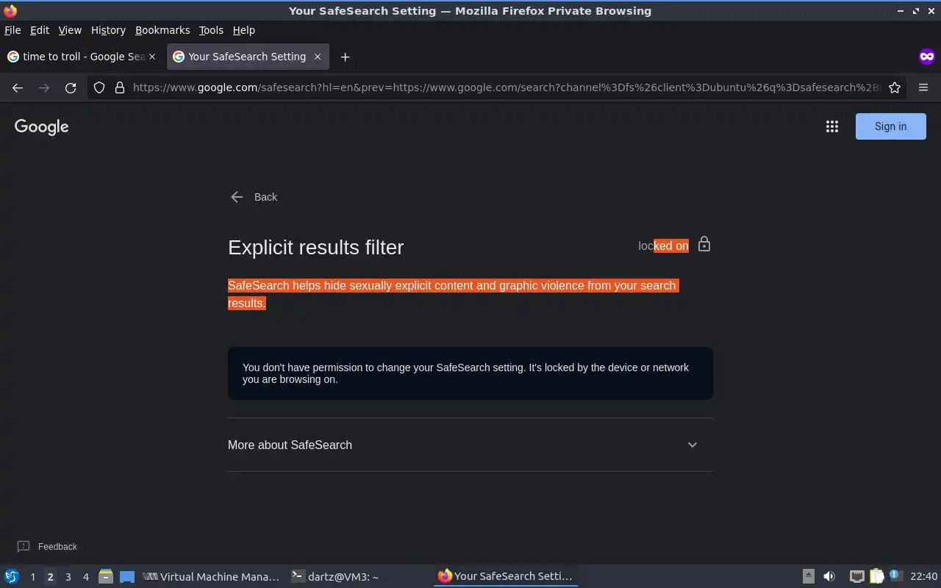The width and height of the screenshot is (941, 588).
Task: Open the Bookmarks menu
Action: point(162,30)
